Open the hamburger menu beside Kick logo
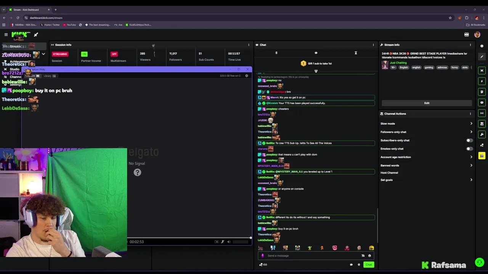 click(6, 35)
